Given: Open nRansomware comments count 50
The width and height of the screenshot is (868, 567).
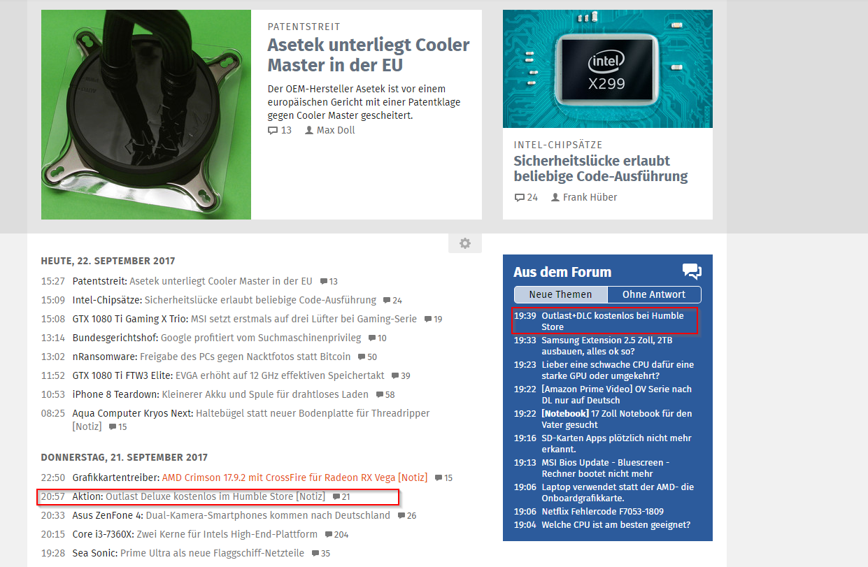Looking at the screenshot, I should pyautogui.click(x=368, y=357).
